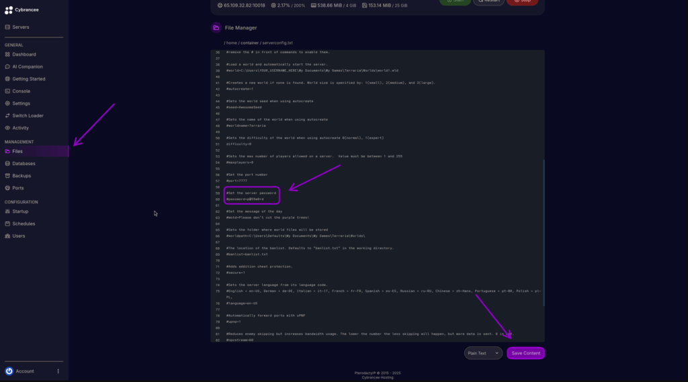
Task: Open the server Console
Action: pyautogui.click(x=17, y=91)
